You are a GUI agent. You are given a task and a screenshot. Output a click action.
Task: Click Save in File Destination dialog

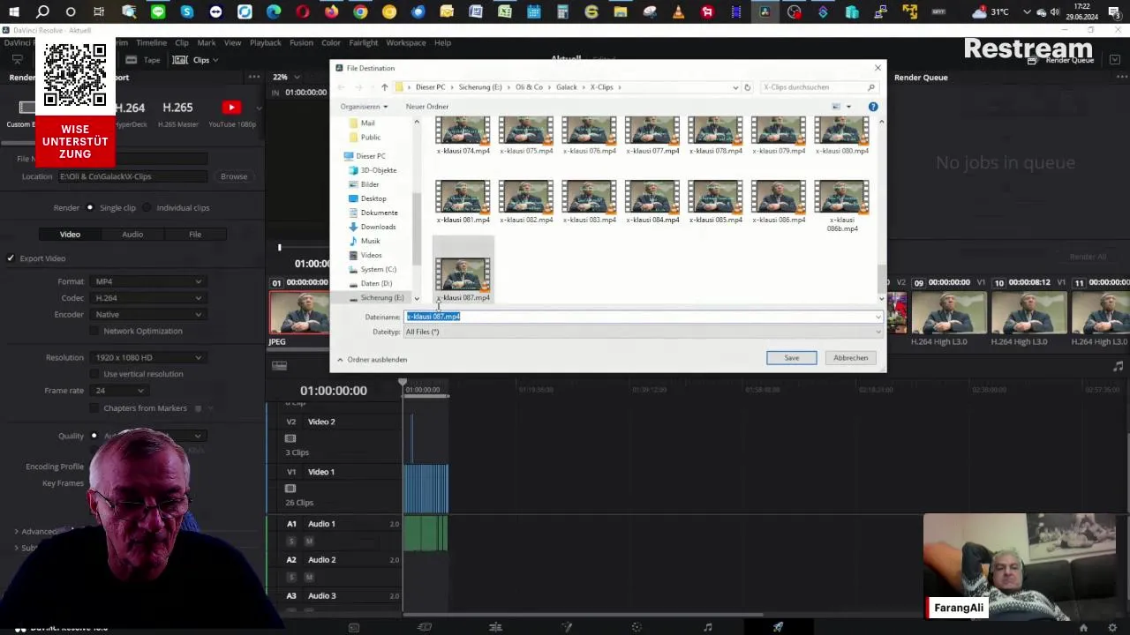792,358
